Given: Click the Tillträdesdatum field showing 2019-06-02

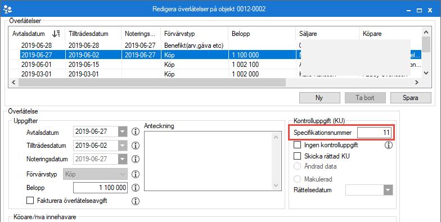Looking at the screenshot, I should click(96, 146).
